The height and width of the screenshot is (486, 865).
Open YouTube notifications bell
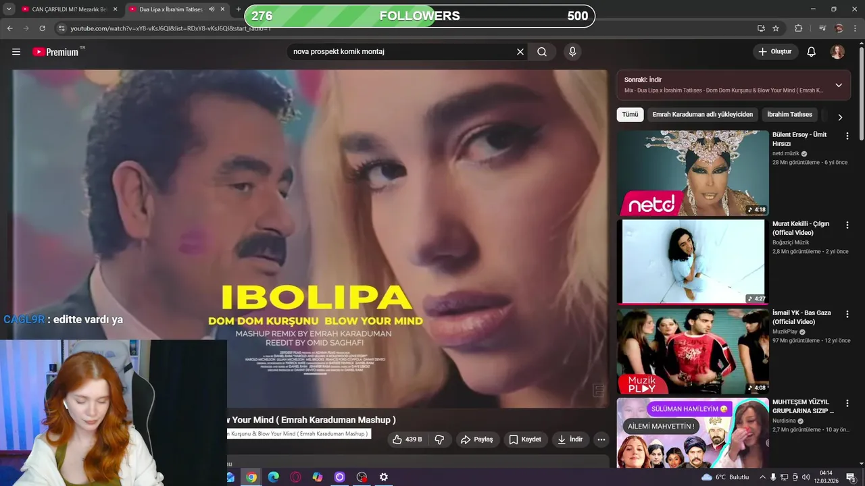(812, 52)
